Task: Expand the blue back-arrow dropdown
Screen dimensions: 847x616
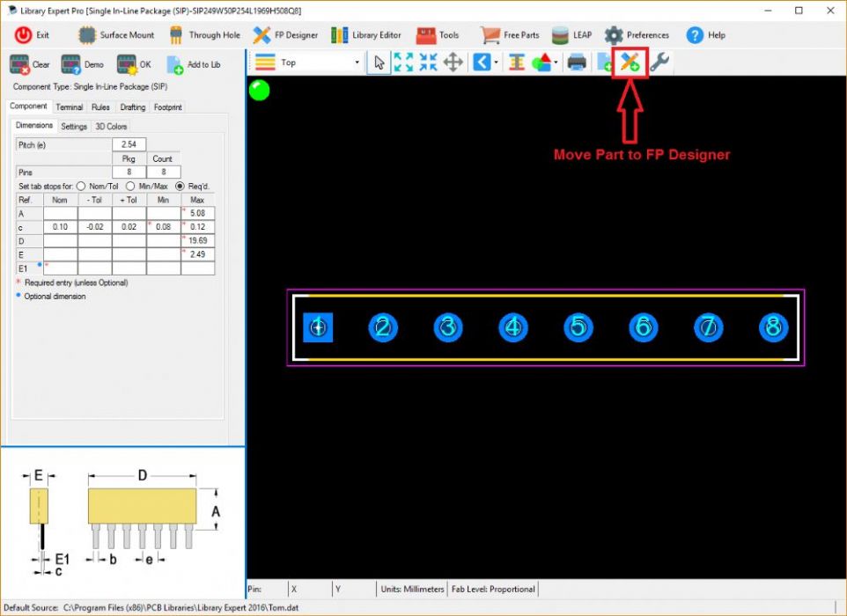Action: [497, 62]
